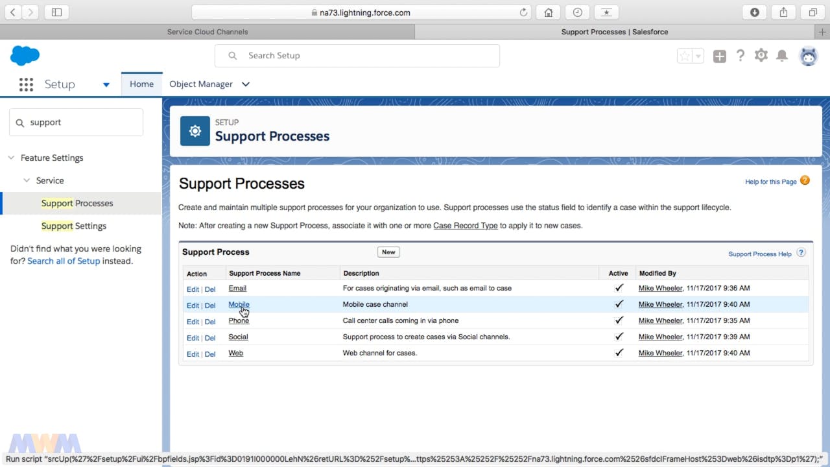Delete the Email support process

[x=210, y=289]
